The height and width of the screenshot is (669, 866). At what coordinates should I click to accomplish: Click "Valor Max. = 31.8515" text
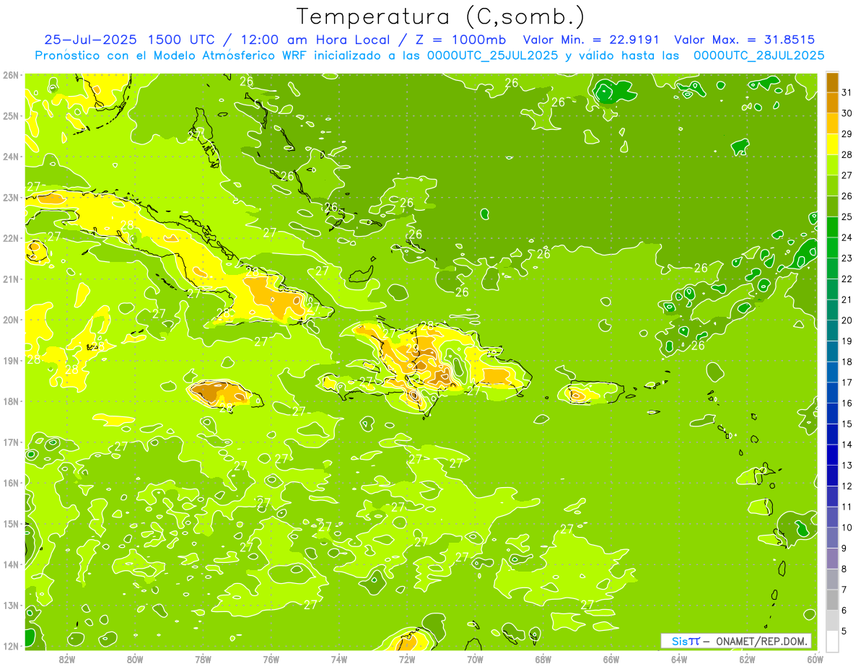745,40
